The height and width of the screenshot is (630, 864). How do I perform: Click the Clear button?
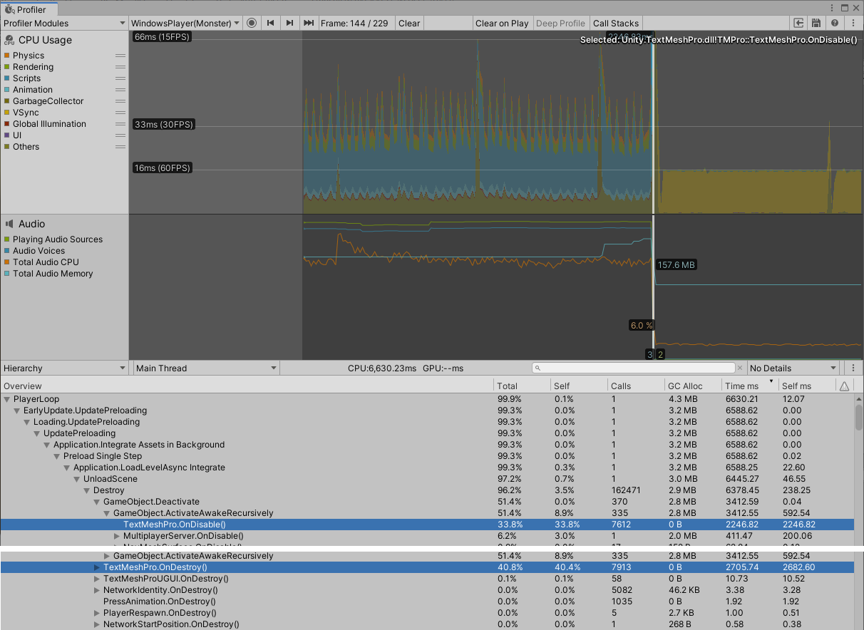[409, 23]
